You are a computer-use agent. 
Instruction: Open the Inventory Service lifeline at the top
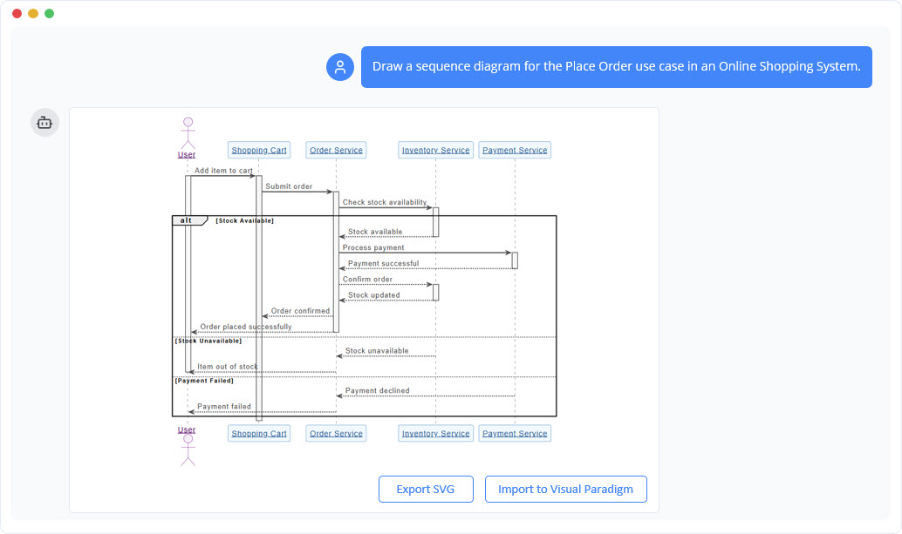(434, 149)
